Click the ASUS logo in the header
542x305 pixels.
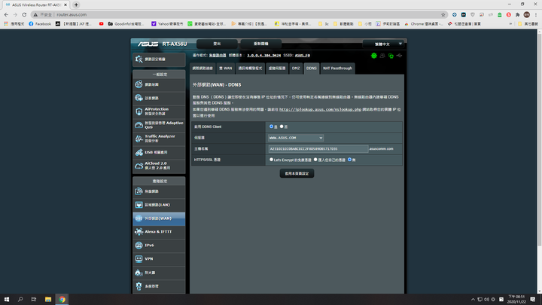coord(148,44)
